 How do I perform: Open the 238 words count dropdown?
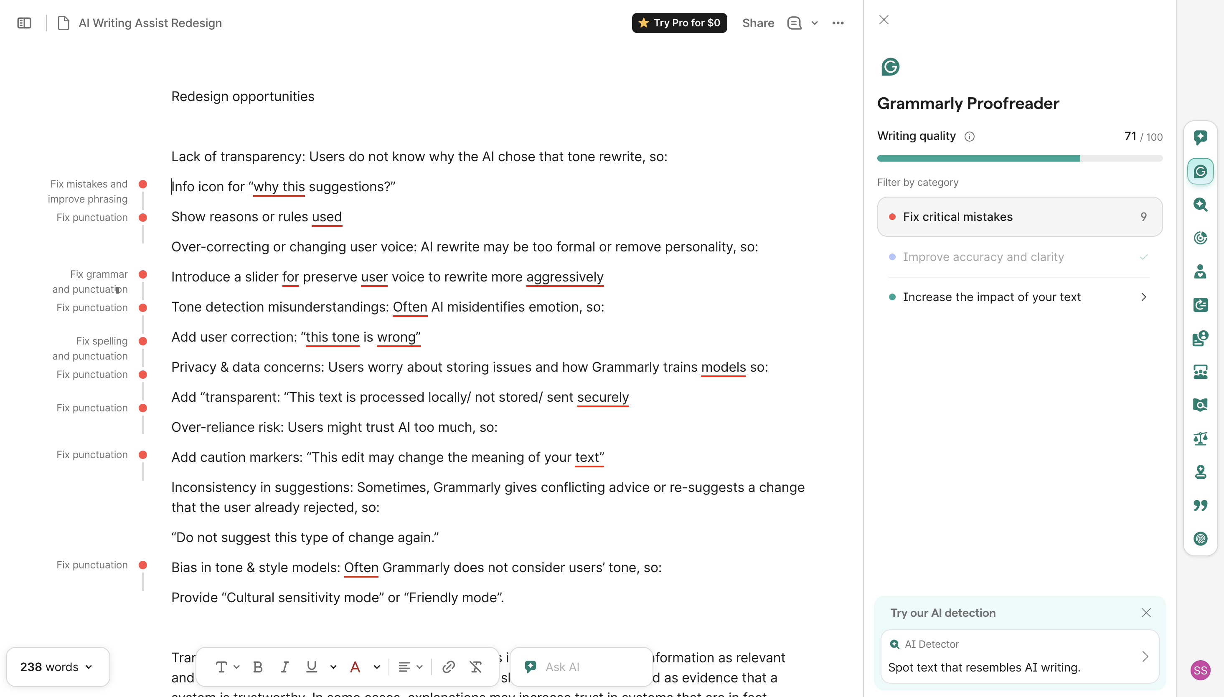click(x=58, y=667)
